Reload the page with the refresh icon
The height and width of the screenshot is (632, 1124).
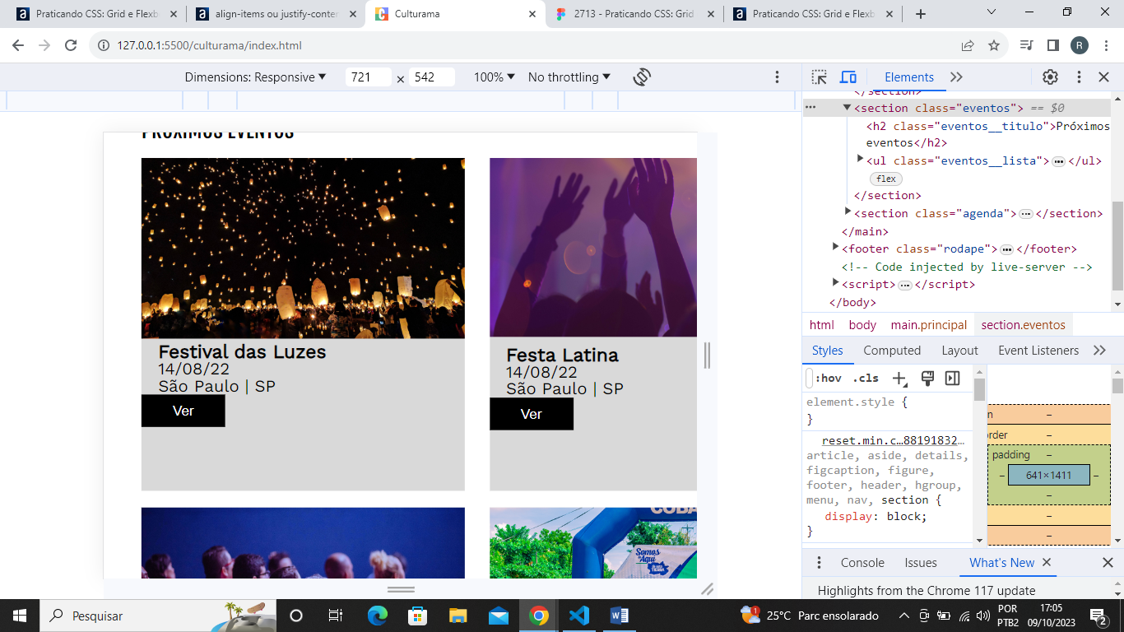tap(71, 45)
